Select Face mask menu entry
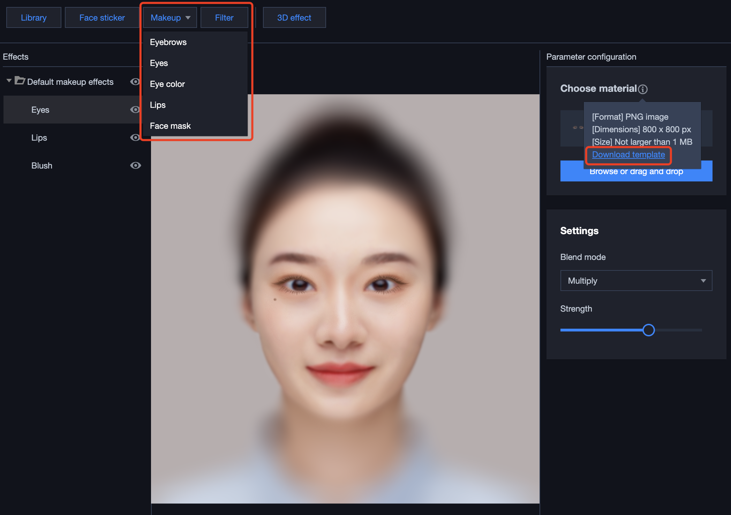Viewport: 731px width, 515px height. 170,126
